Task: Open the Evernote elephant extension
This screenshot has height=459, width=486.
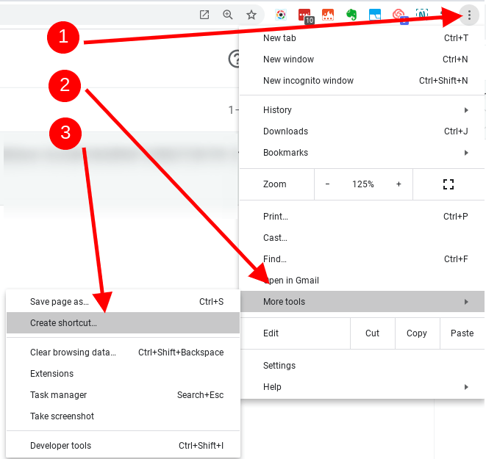Action: tap(351, 15)
